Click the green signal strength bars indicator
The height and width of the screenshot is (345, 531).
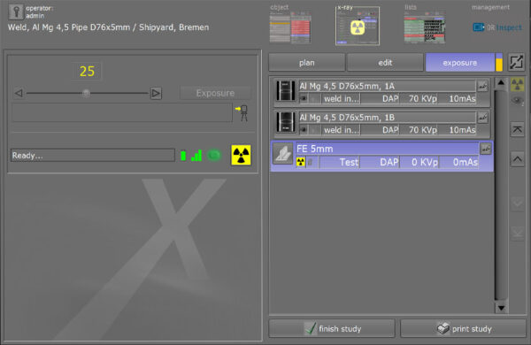click(196, 156)
